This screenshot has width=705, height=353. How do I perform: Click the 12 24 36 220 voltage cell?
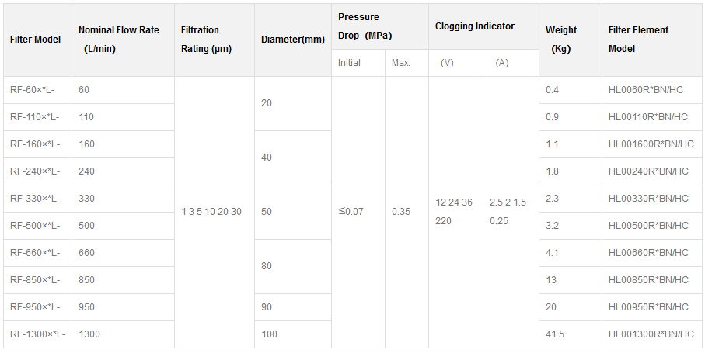pos(454,211)
